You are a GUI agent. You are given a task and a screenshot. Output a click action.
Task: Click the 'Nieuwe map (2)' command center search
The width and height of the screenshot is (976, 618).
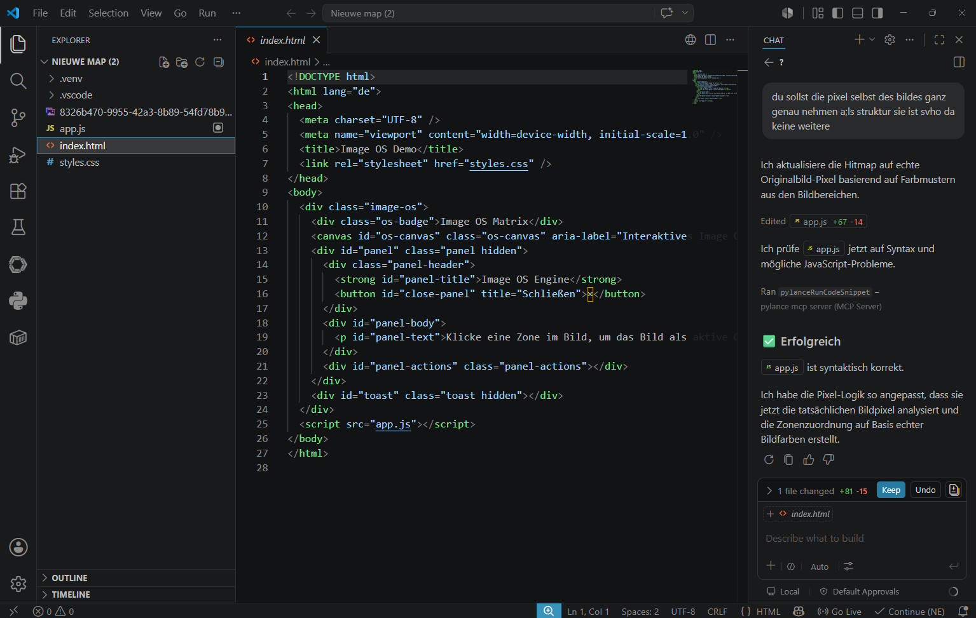point(490,13)
